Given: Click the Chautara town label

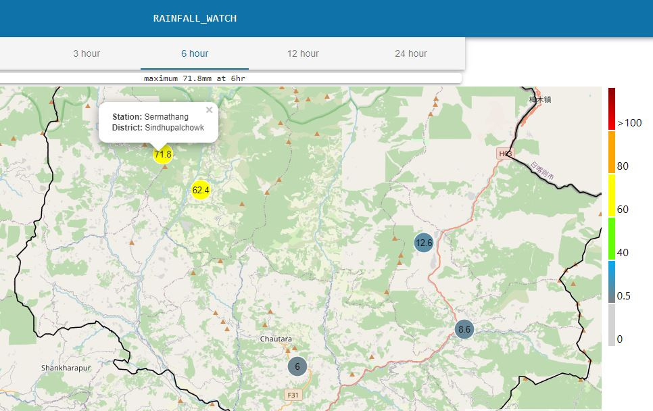Looking at the screenshot, I should click(x=276, y=339).
